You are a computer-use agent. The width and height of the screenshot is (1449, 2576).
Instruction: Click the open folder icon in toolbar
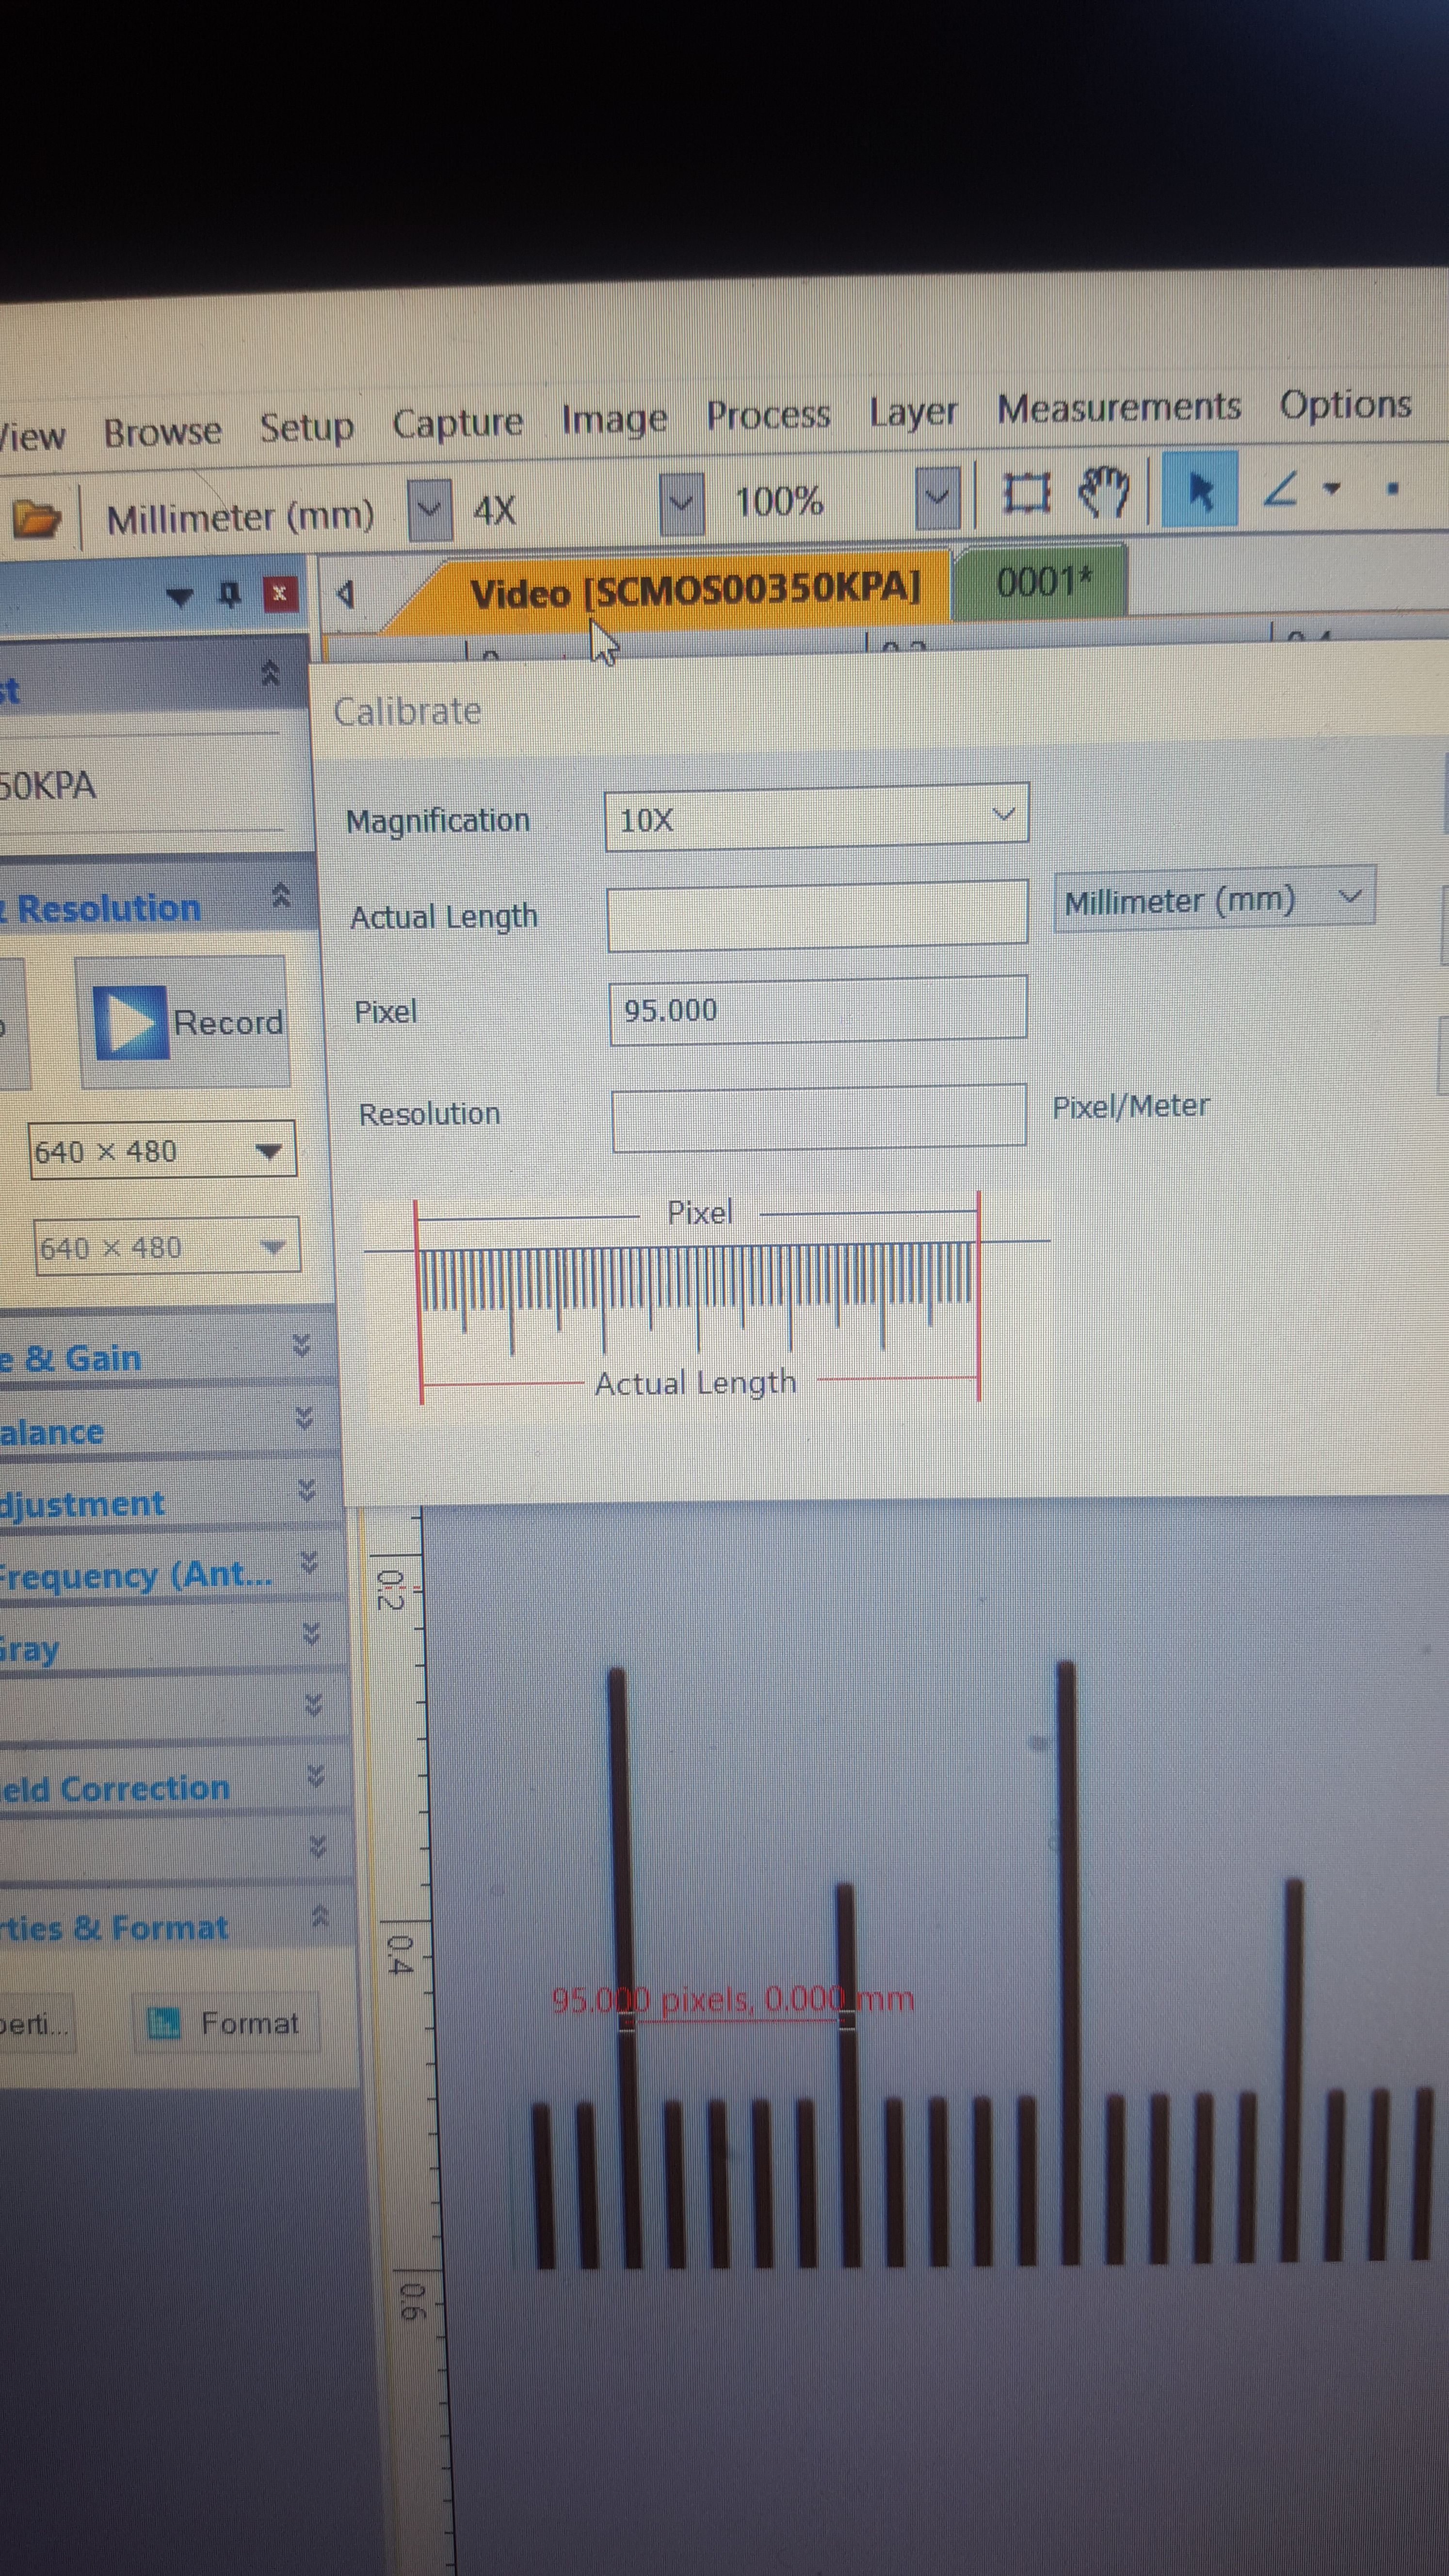pyautogui.click(x=36, y=519)
